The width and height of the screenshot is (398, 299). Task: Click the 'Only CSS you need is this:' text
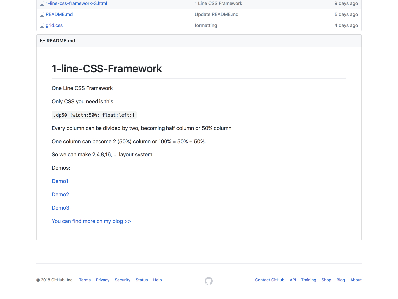click(83, 101)
